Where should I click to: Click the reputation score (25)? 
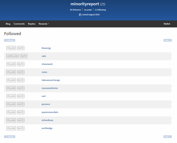[103, 4]
